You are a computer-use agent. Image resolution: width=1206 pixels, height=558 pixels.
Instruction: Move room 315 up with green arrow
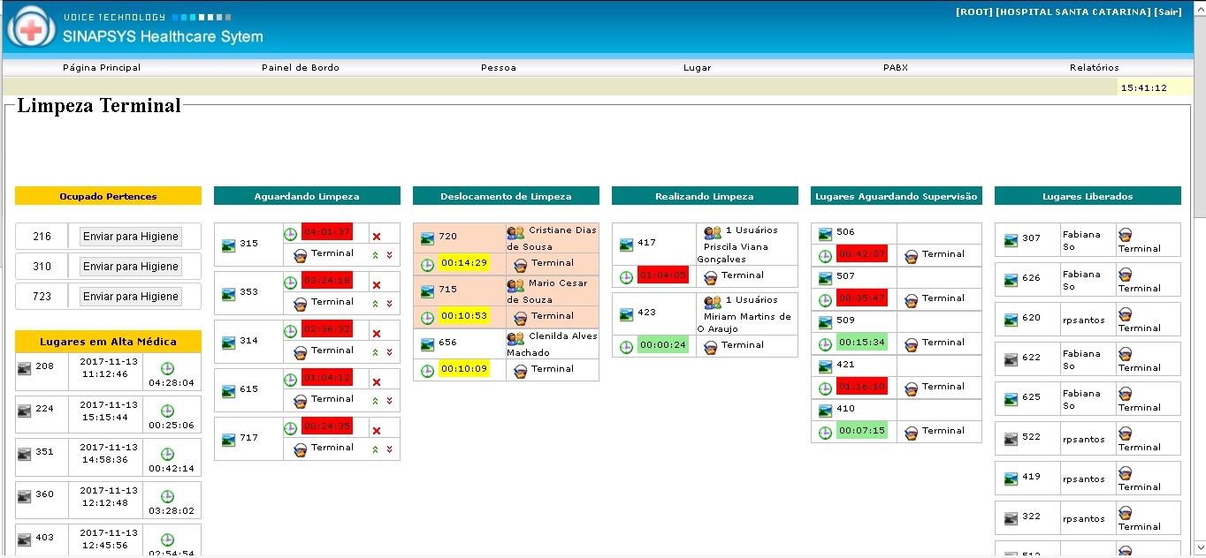(376, 254)
